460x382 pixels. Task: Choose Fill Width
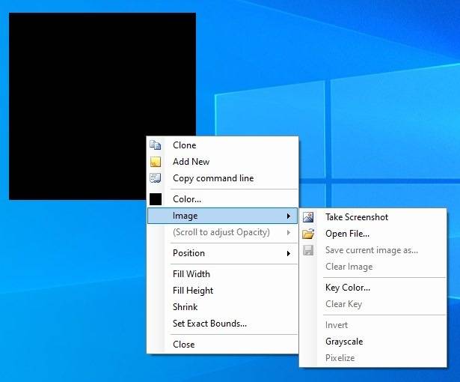[222, 274]
